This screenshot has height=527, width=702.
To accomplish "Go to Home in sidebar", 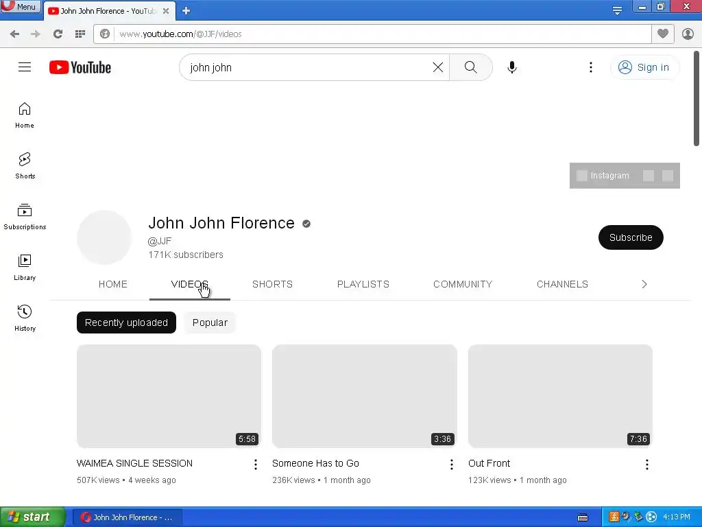I will coord(25,115).
